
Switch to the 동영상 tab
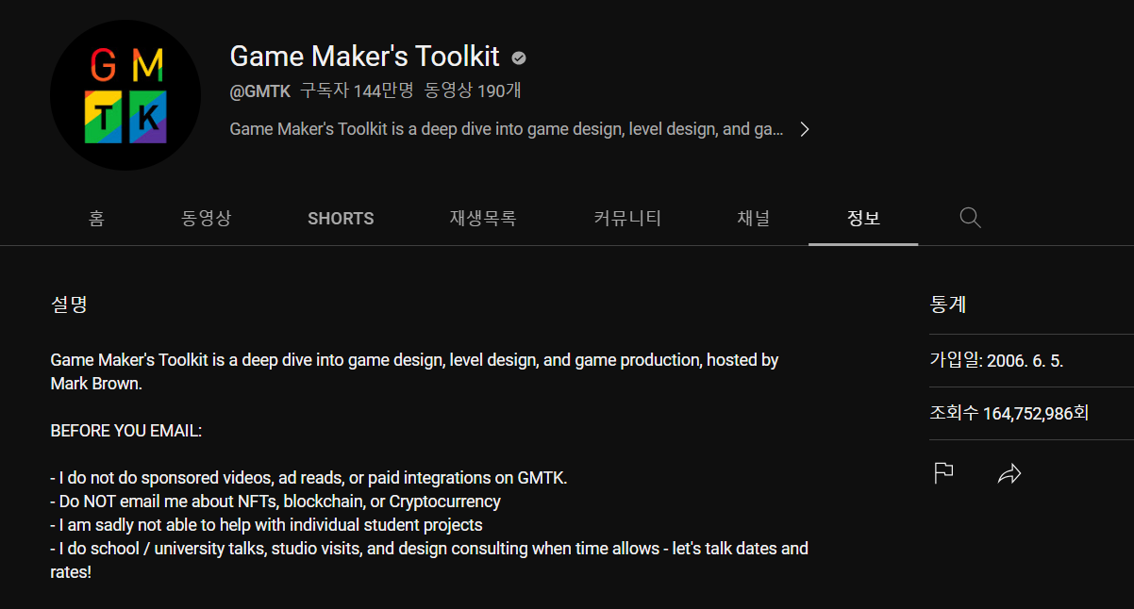click(207, 218)
